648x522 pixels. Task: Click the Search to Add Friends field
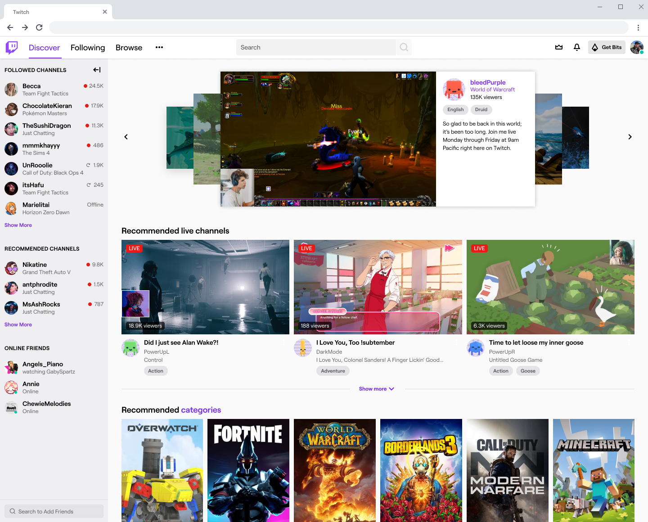click(x=54, y=511)
